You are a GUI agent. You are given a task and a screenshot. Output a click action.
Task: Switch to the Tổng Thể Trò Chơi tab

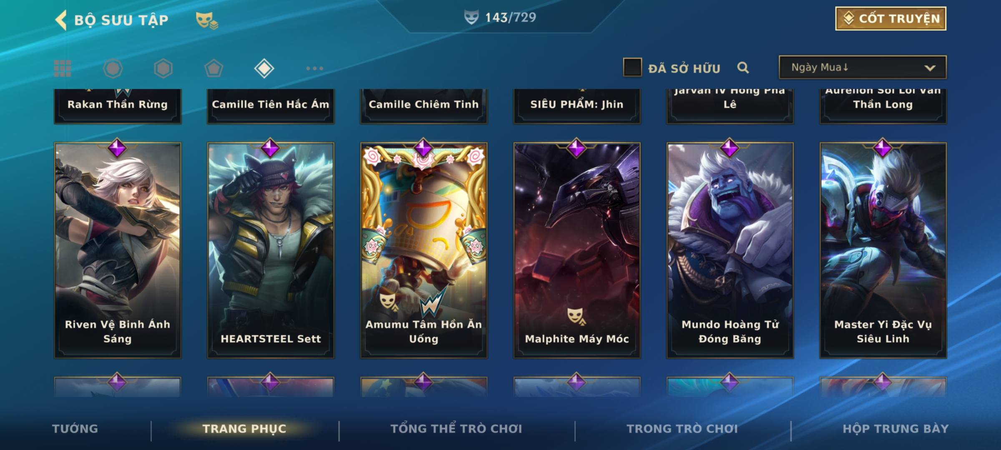click(x=456, y=429)
